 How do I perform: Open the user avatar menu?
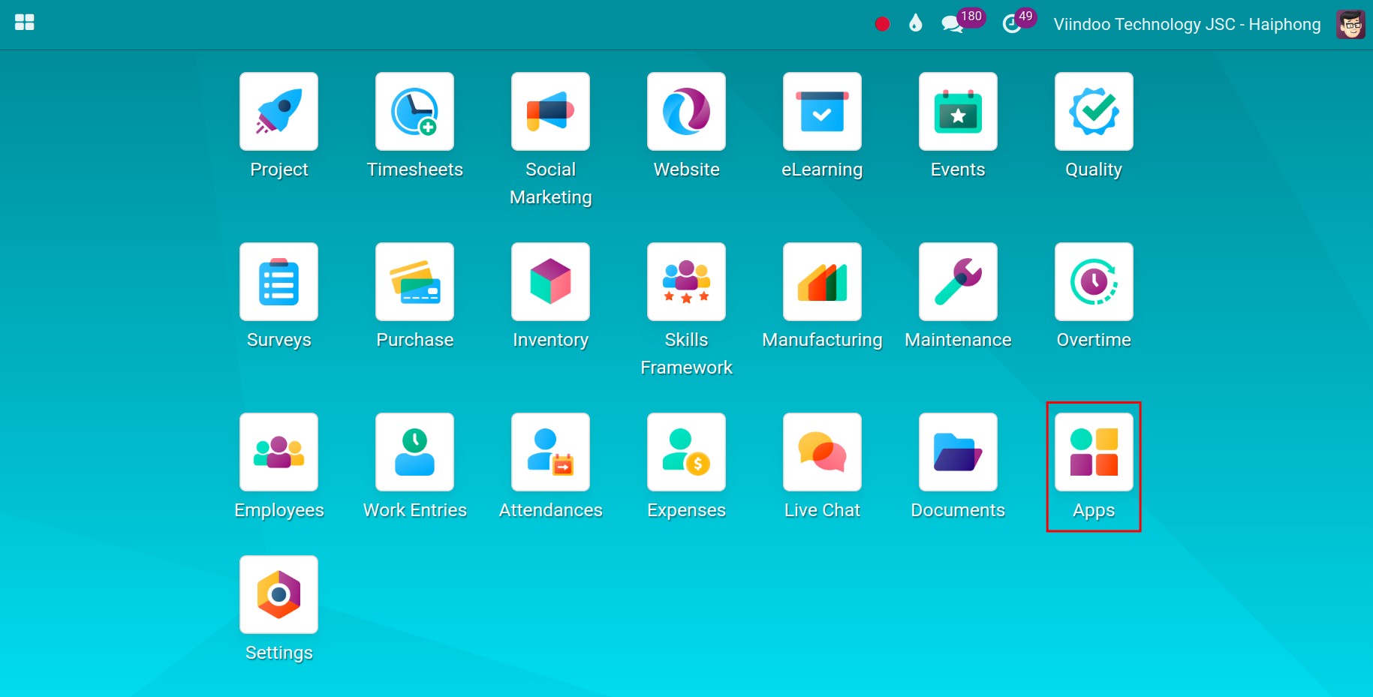[1350, 24]
